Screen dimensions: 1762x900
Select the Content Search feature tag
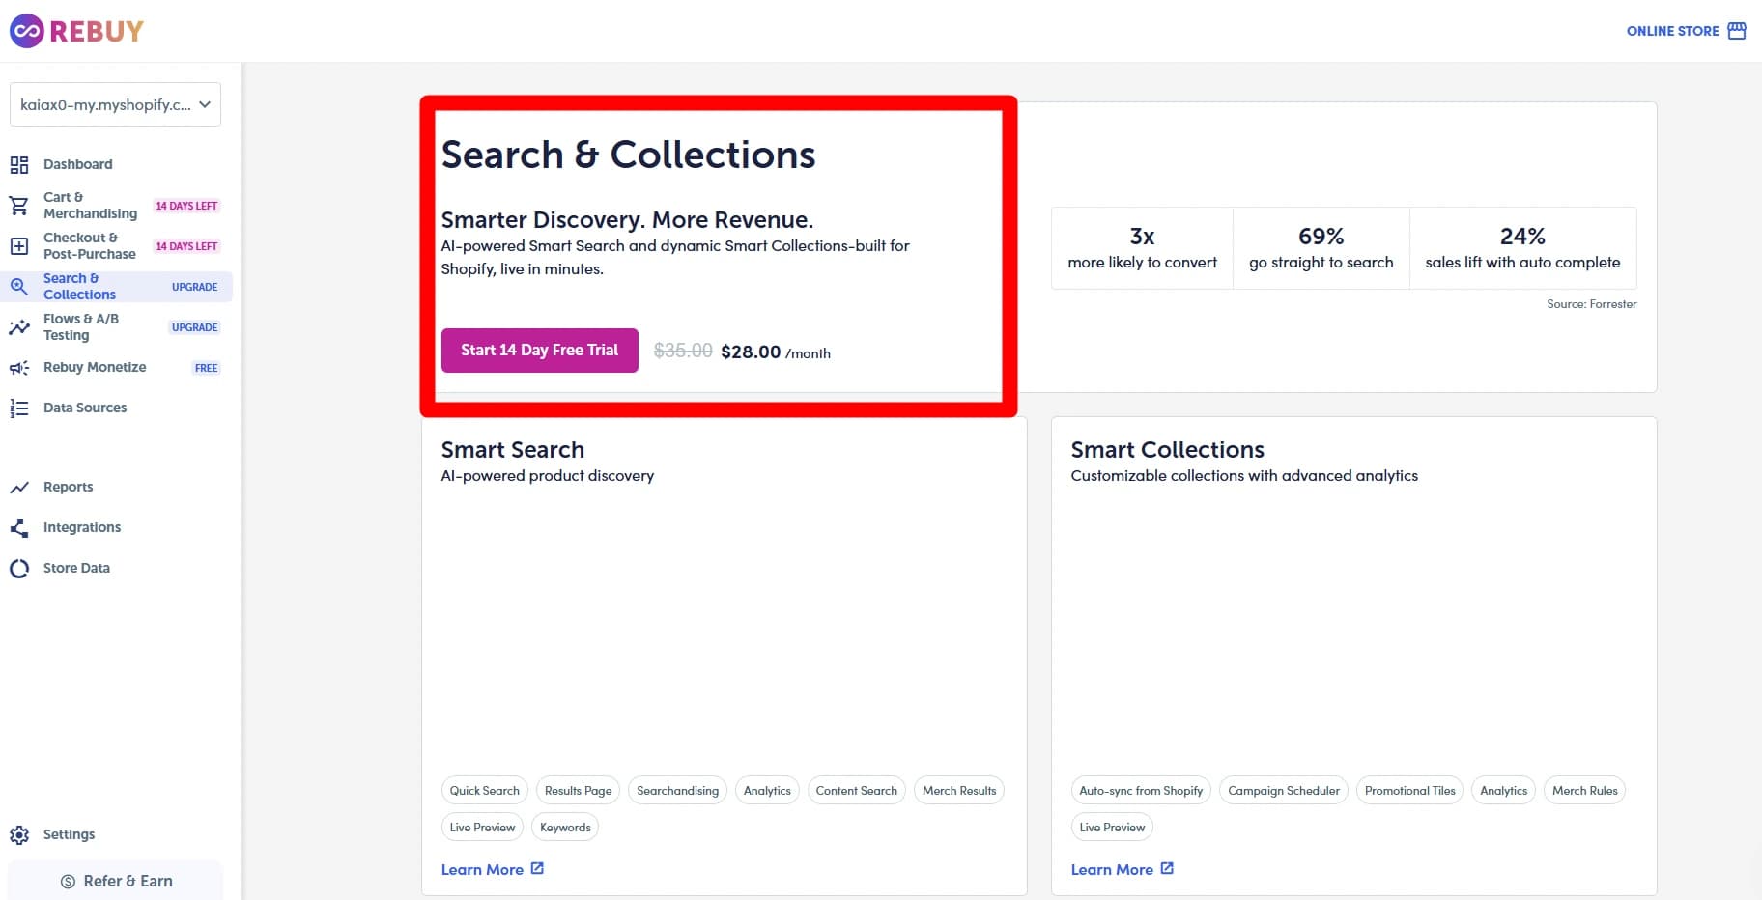click(x=857, y=791)
